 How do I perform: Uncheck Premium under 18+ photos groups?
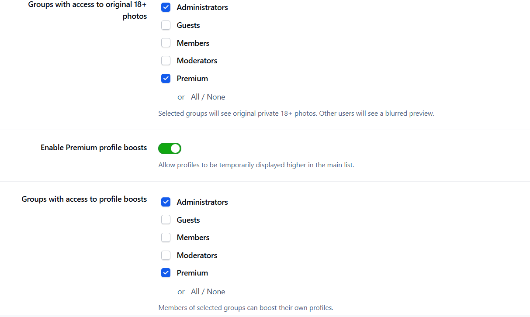(166, 79)
